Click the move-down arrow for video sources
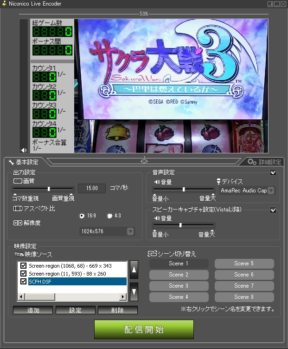This screenshot has width=288, height=349. 134,291
